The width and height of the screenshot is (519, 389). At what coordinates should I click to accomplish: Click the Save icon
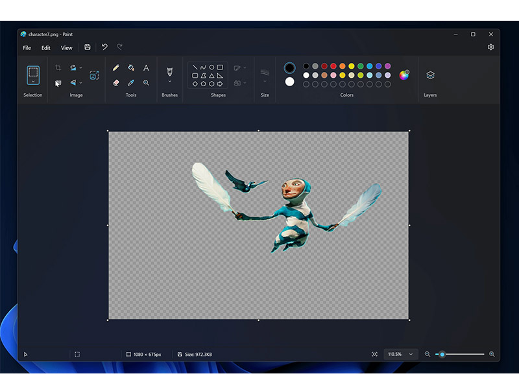click(88, 47)
